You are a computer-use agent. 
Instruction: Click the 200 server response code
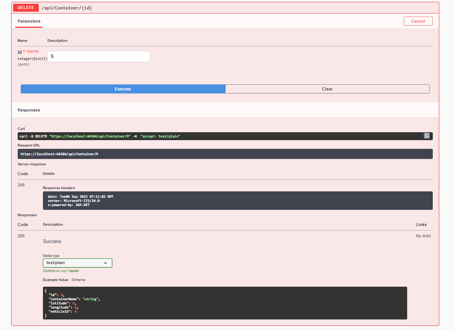tap(21, 185)
